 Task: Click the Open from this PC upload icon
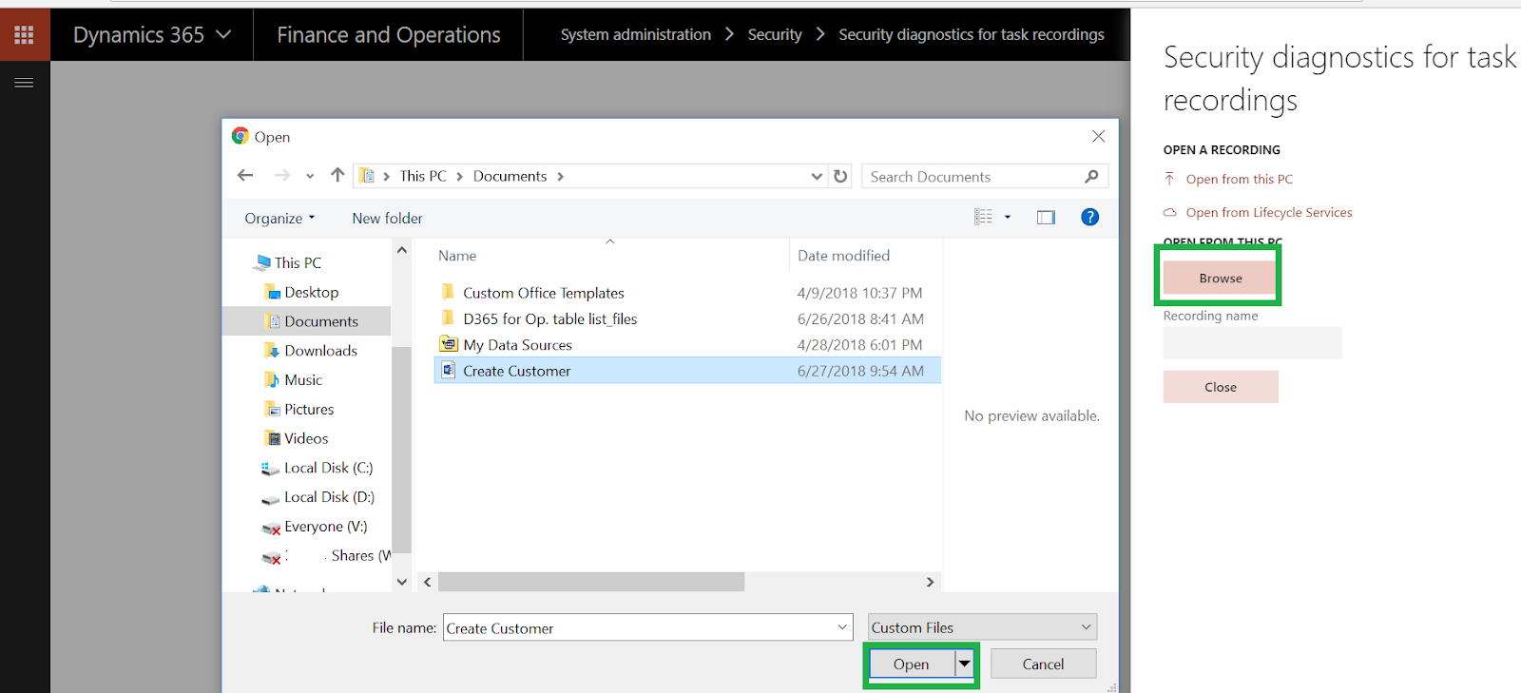pos(1170,179)
